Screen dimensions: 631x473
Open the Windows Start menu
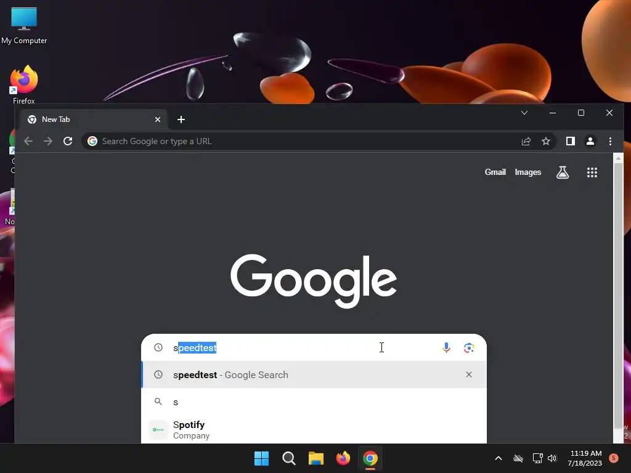pyautogui.click(x=261, y=458)
